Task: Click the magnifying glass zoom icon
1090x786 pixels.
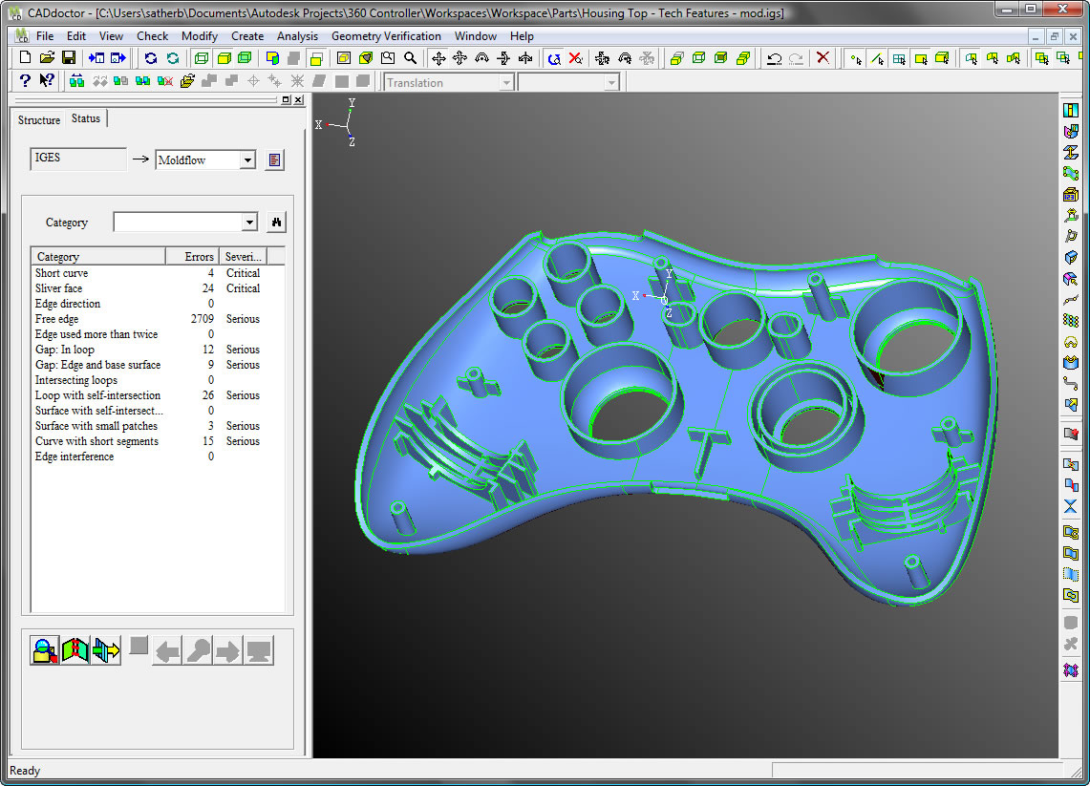Action: click(410, 58)
